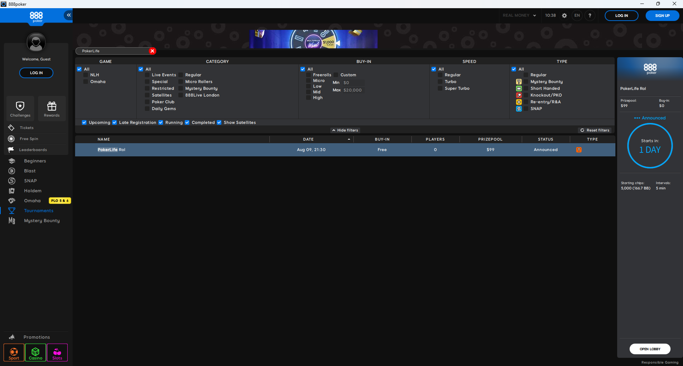
Task: Click guest avatar picture
Action: 36,43
